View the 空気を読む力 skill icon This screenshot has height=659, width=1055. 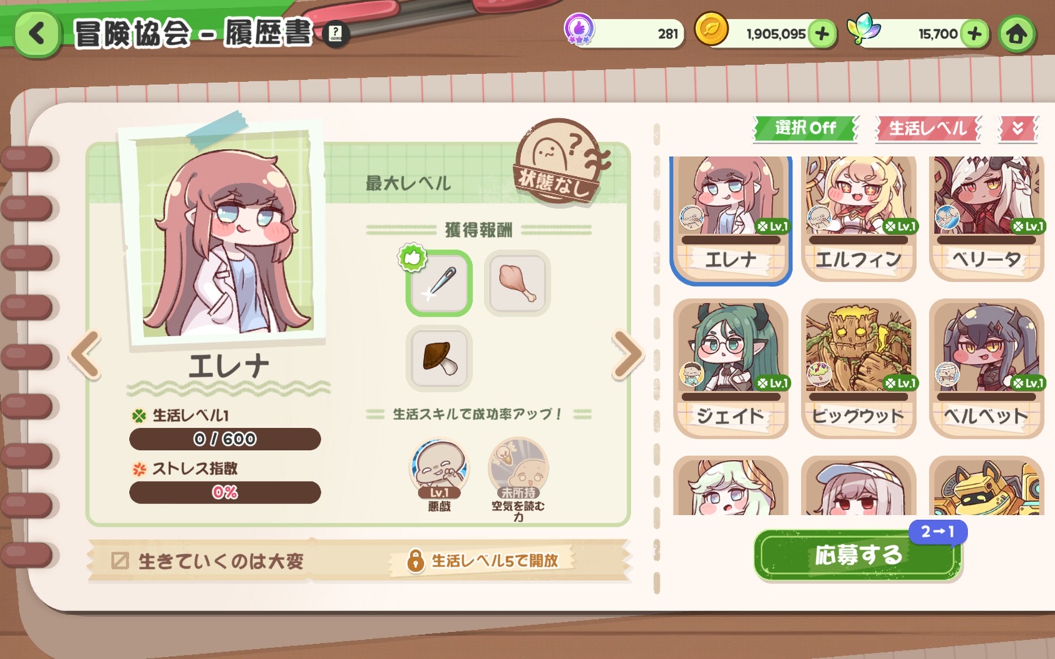click(x=518, y=470)
